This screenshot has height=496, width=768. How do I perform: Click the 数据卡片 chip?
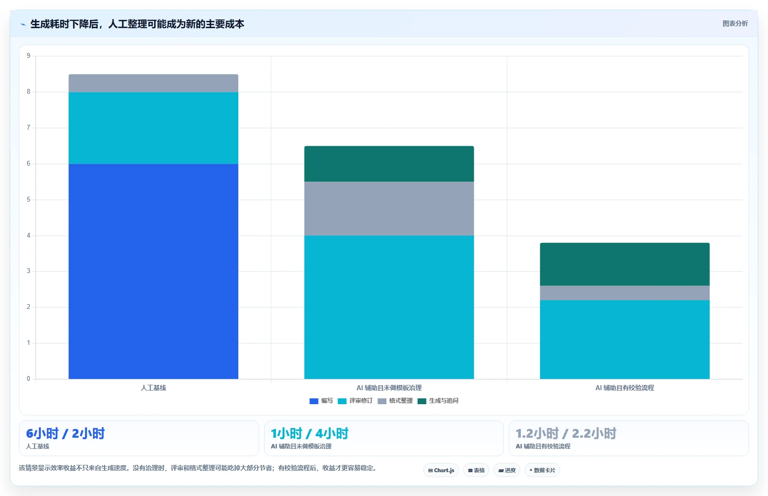pyautogui.click(x=542, y=470)
